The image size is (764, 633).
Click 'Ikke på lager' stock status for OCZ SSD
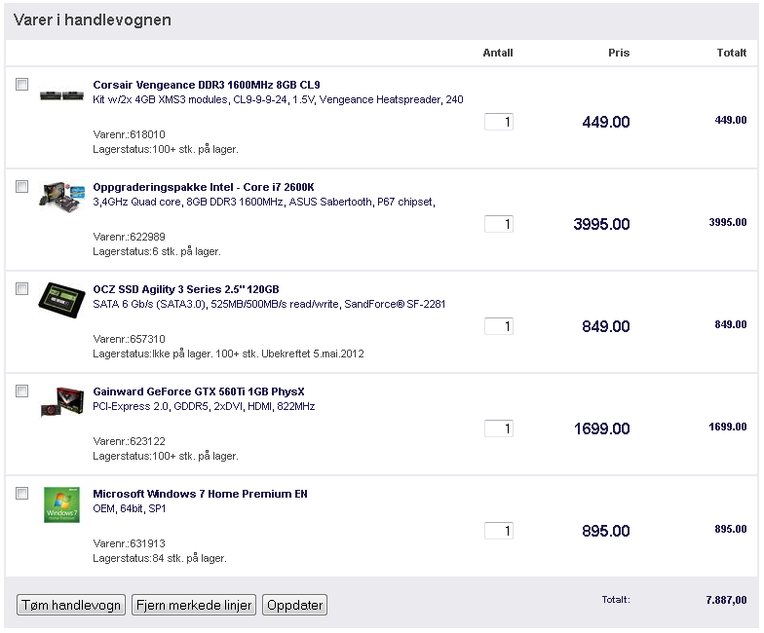pos(181,354)
